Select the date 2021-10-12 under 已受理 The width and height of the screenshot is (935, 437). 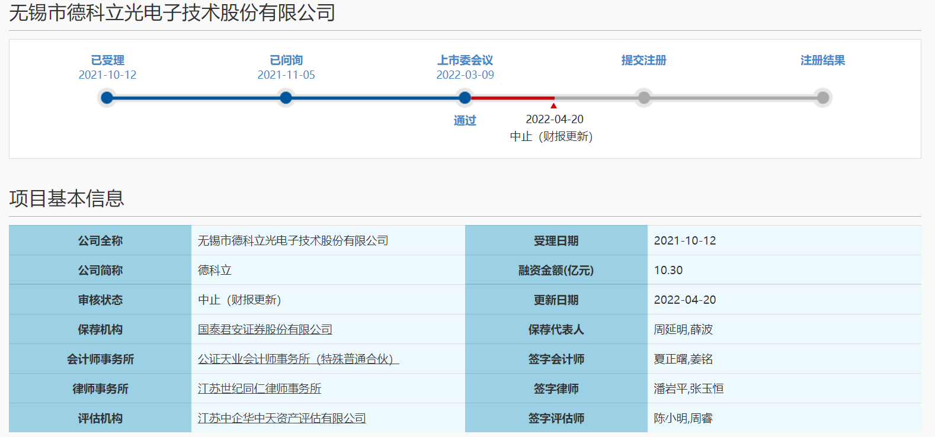tap(107, 75)
